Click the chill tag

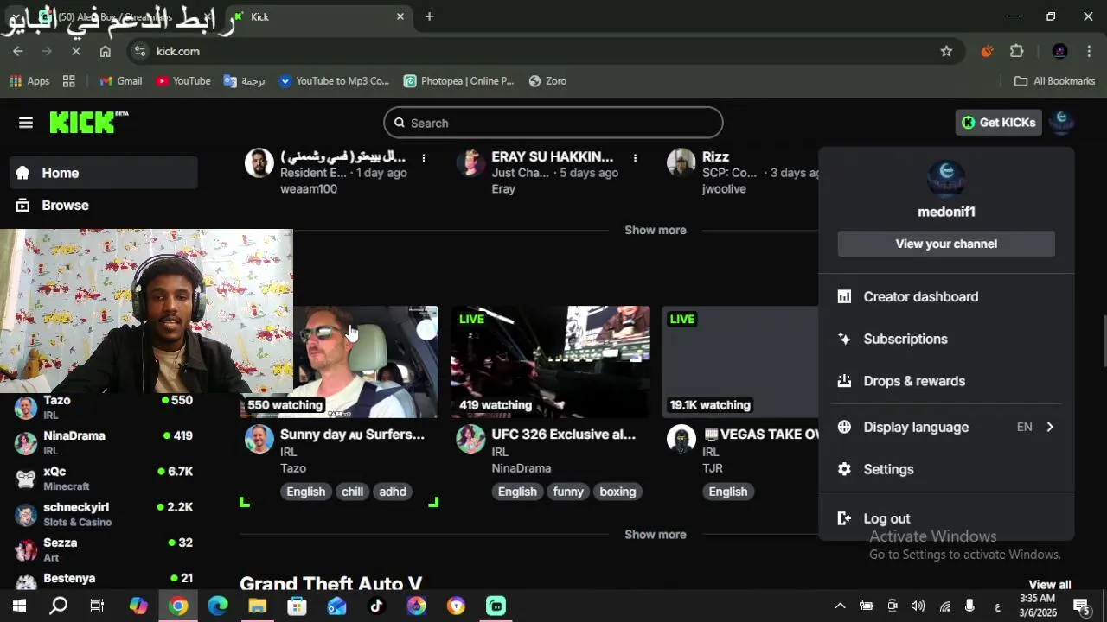click(x=352, y=492)
